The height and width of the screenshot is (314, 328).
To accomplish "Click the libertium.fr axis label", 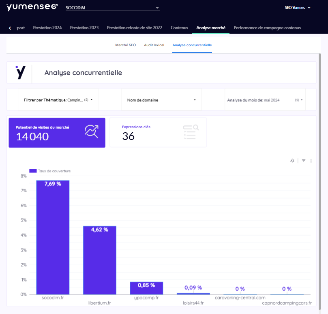I will [x=100, y=303].
